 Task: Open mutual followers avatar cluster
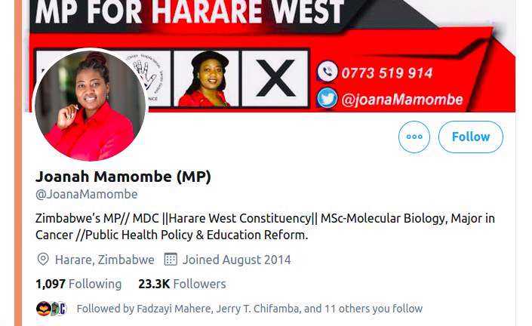[51, 309]
